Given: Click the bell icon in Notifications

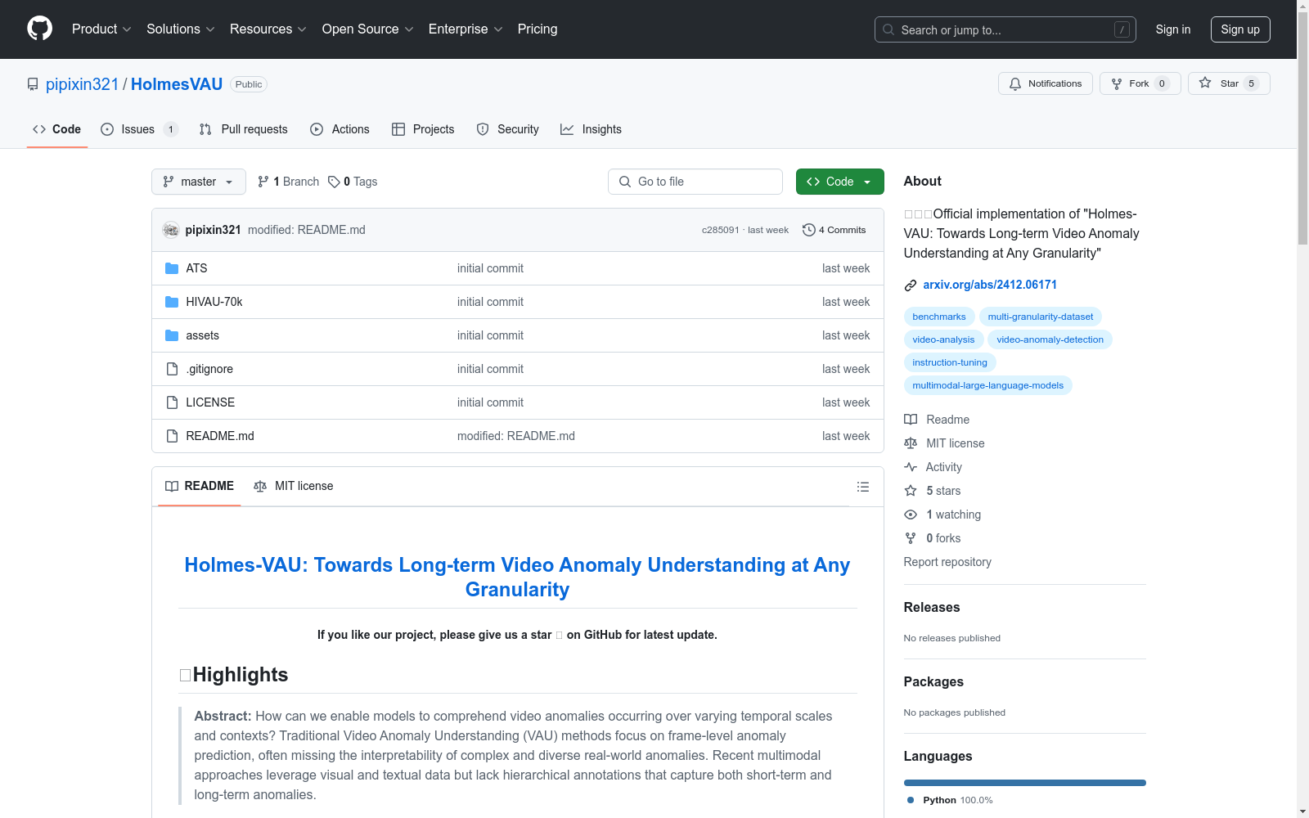Looking at the screenshot, I should click(x=1015, y=83).
